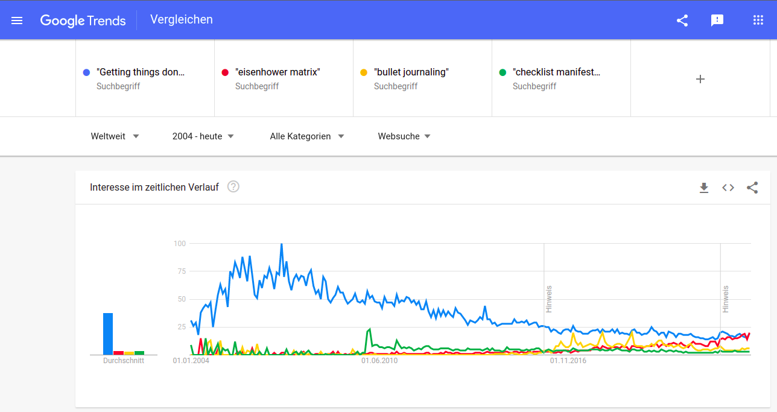The image size is (777, 412).
Task: Click the share icon in the header
Action: [682, 20]
